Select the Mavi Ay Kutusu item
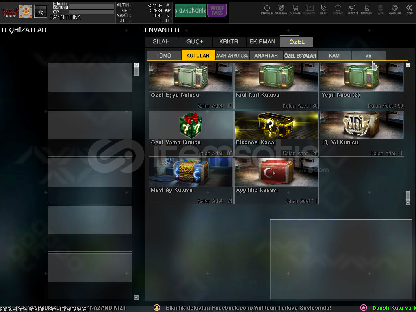This screenshot has width=416, height=312. 191,181
